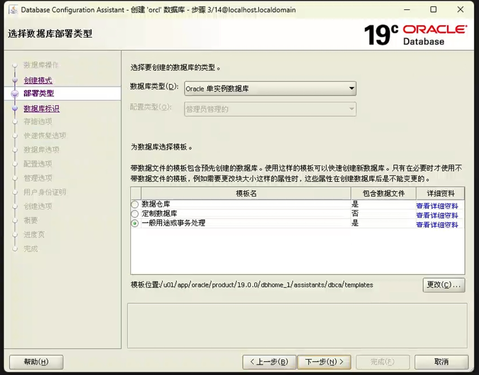Go to 数据库标识 step in sidebar

pyautogui.click(x=41, y=108)
